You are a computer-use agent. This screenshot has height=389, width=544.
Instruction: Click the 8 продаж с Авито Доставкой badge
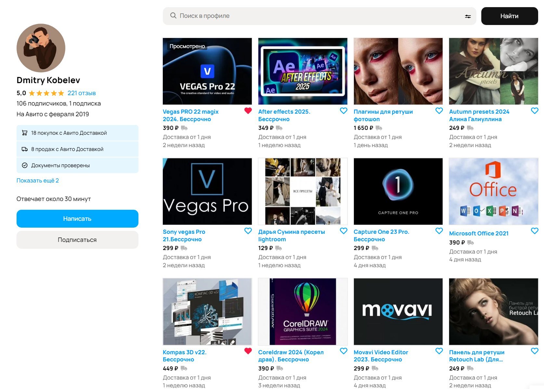pos(77,149)
